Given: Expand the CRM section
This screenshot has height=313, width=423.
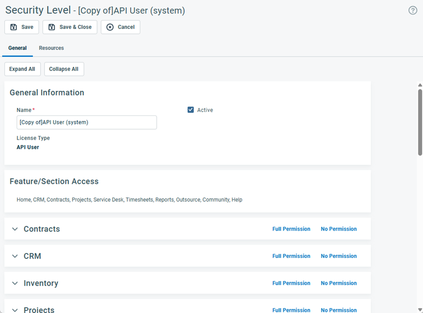Looking at the screenshot, I should pyautogui.click(x=15, y=256).
